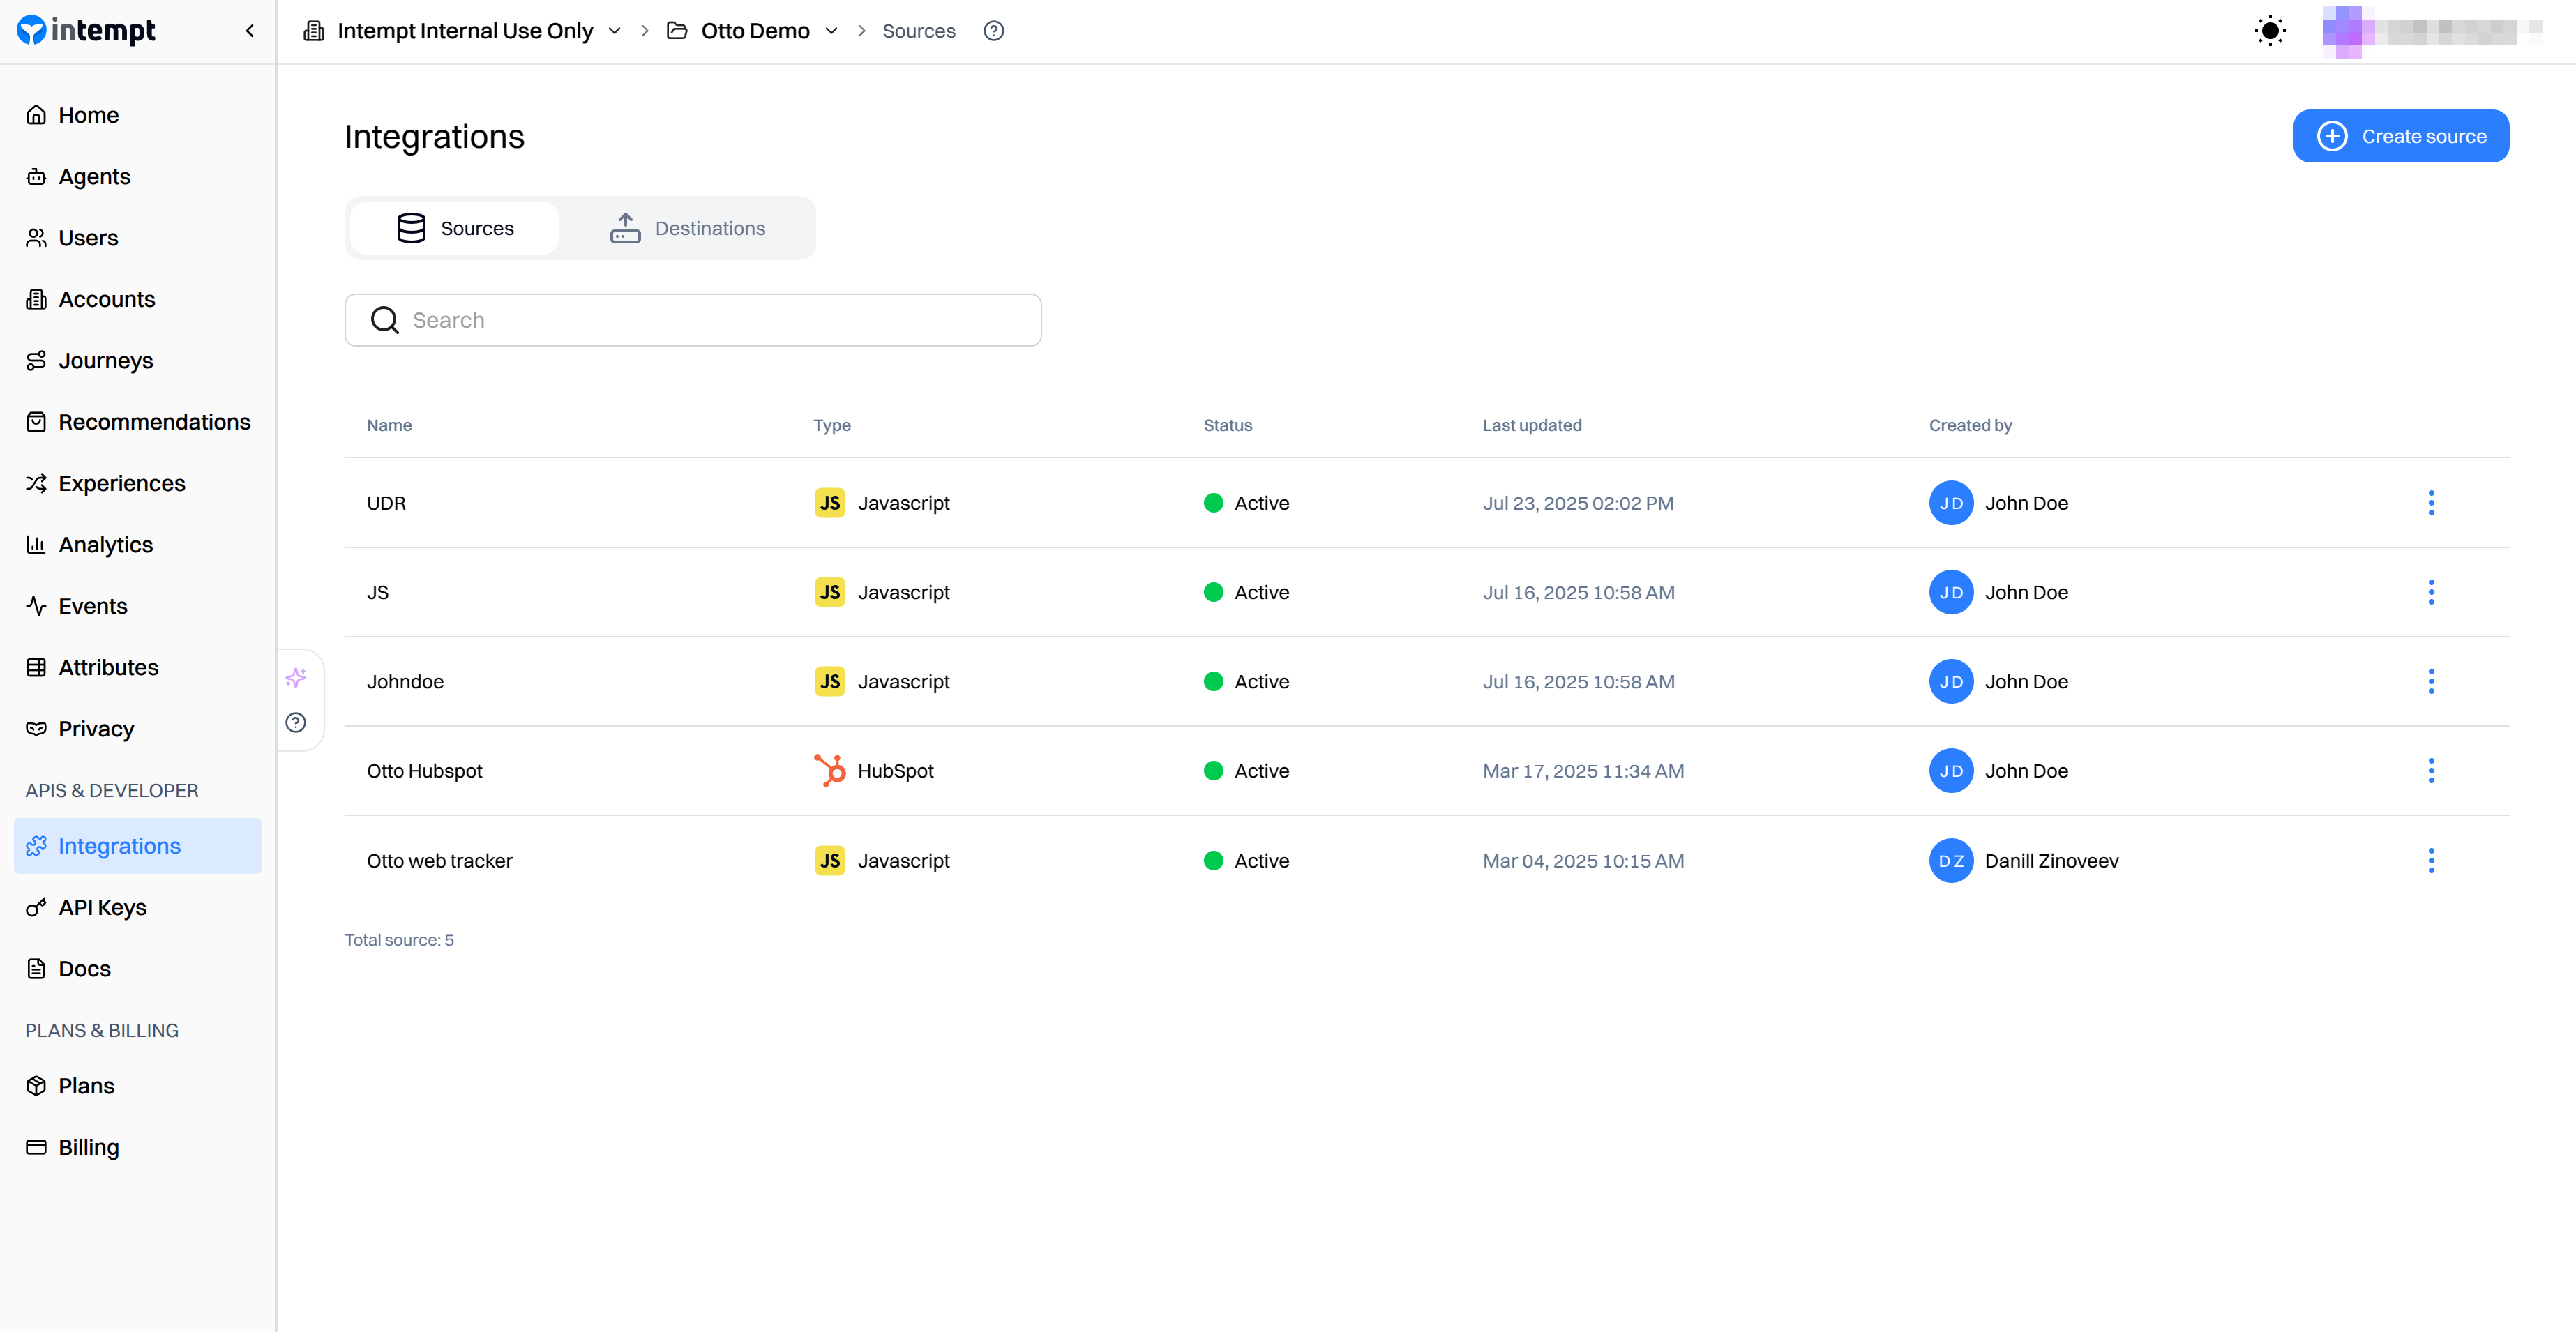Open the three-dot menu for Johndoe
The height and width of the screenshot is (1332, 2576).
click(x=2430, y=681)
